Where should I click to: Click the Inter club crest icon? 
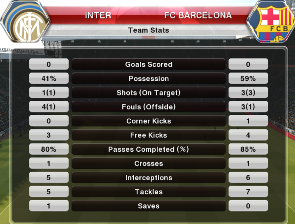coord(25,21)
